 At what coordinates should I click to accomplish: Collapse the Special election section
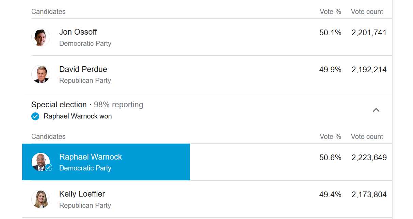[376, 110]
